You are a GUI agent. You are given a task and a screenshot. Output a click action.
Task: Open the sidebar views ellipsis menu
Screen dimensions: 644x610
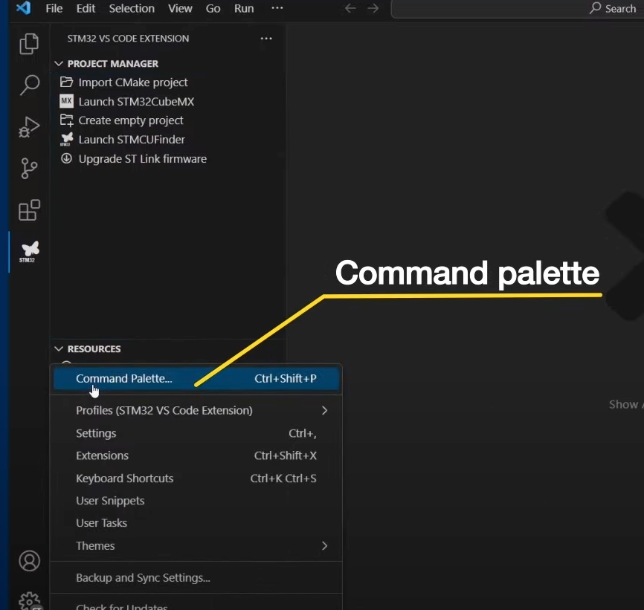pos(266,39)
